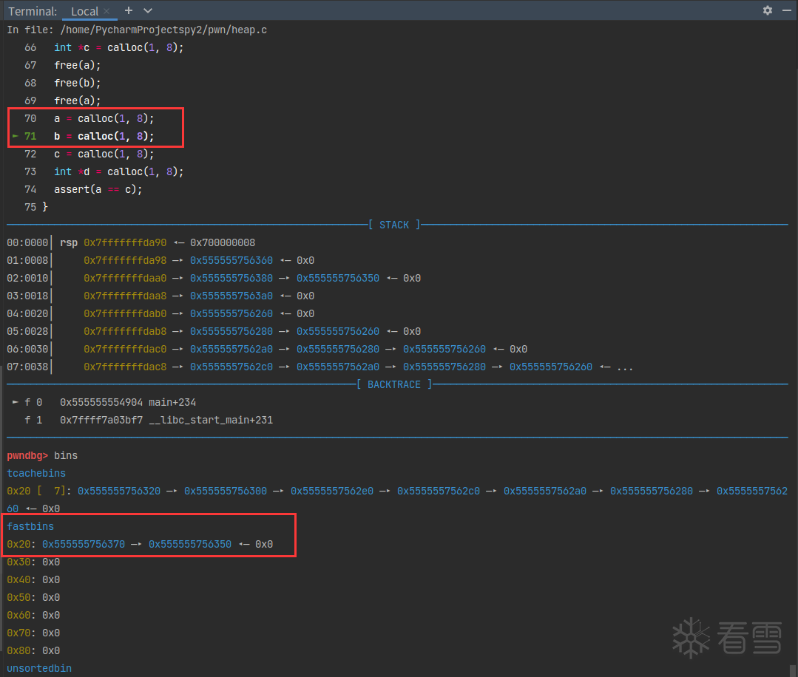
Task: Click stack value 0x700000008
Action: click(x=223, y=242)
